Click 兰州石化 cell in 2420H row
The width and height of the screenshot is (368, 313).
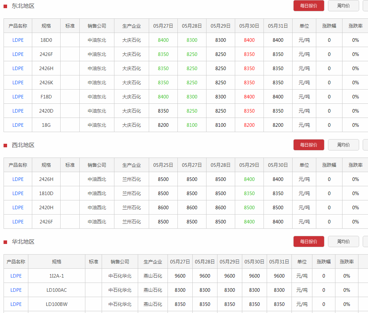coord(131,207)
